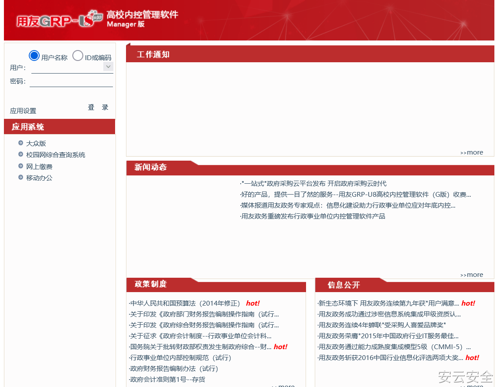The image size is (497, 387).
Task: Open news 媒体报道用友政务专家观点
Action: click(x=348, y=205)
